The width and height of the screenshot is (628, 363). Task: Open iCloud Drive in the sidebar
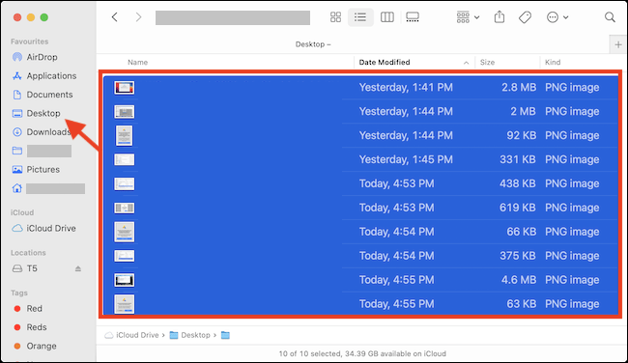[43, 229]
